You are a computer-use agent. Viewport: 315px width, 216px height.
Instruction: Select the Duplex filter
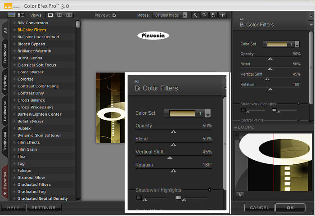tap(24, 128)
